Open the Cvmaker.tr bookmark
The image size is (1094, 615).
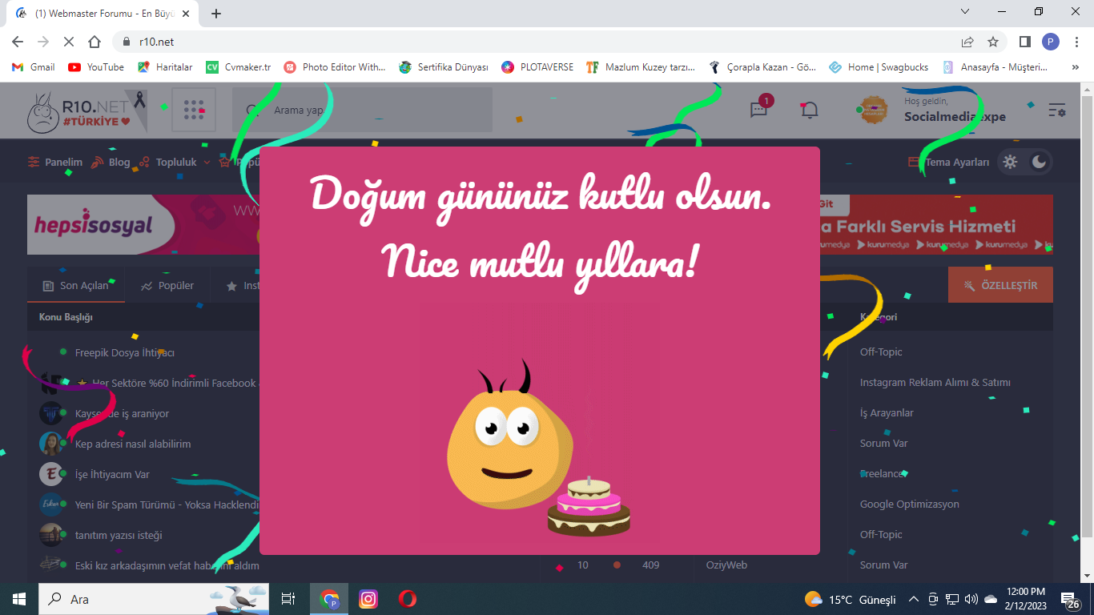pos(239,67)
